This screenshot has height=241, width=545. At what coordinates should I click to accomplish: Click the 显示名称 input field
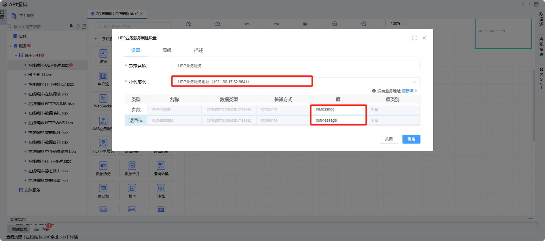pyautogui.click(x=296, y=66)
